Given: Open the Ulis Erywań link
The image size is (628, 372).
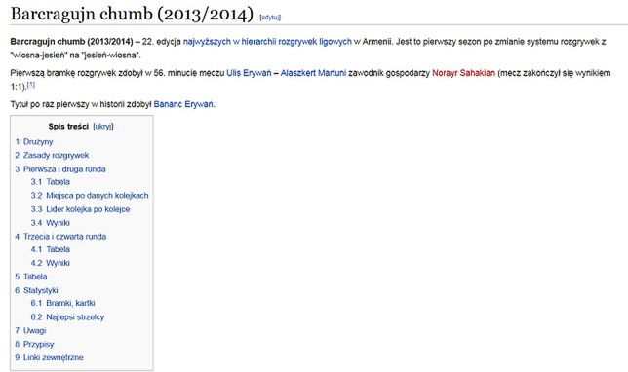Looking at the screenshot, I should click(x=249, y=73).
